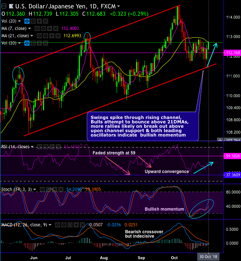Open Stoch (14, 3, 3) dropdown arrow

click(35, 189)
